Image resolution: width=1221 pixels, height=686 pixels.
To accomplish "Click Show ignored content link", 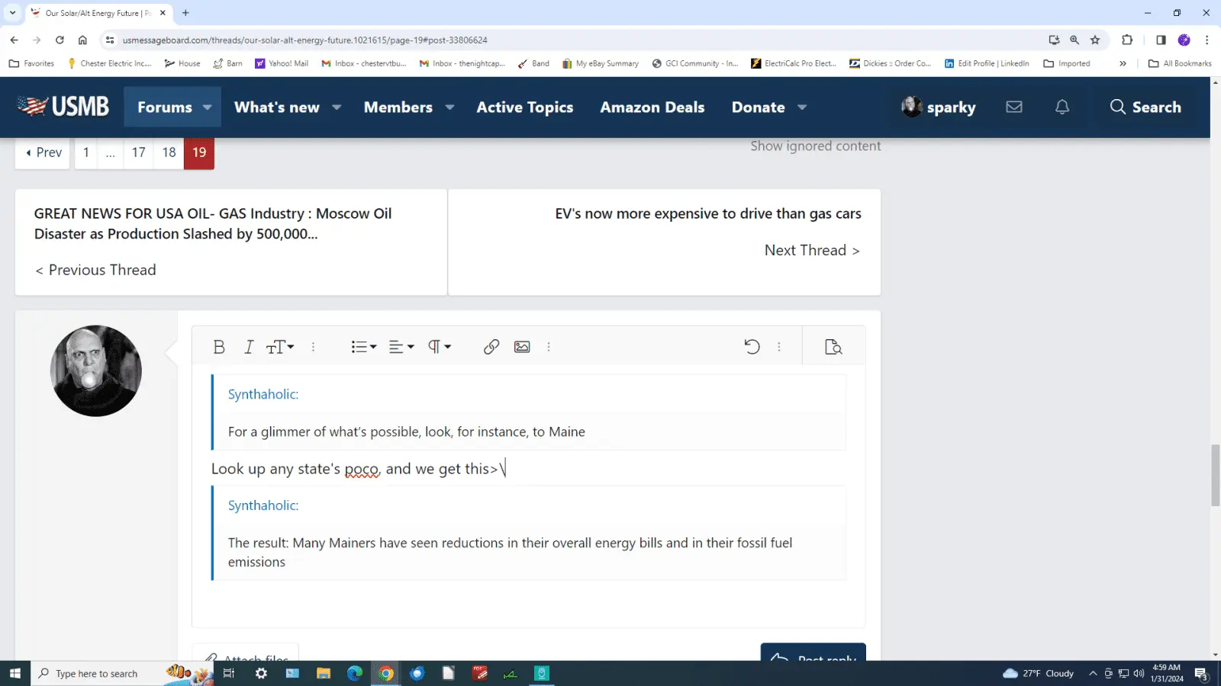I will click(x=815, y=146).
